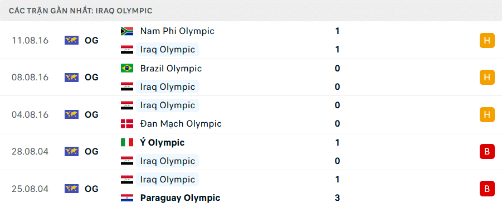Click the match date 25.08.04
502x207 pixels.
[x=30, y=189]
